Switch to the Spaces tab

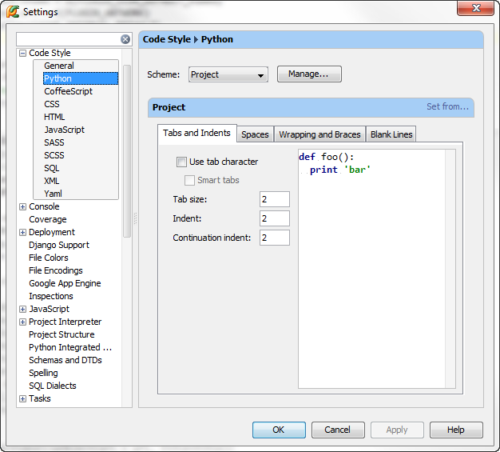pyautogui.click(x=255, y=134)
